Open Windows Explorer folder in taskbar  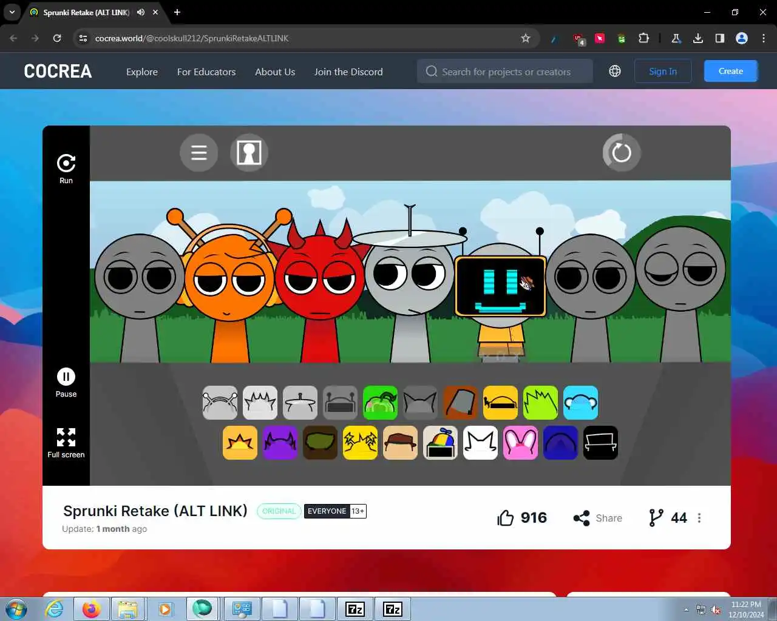tap(128, 609)
